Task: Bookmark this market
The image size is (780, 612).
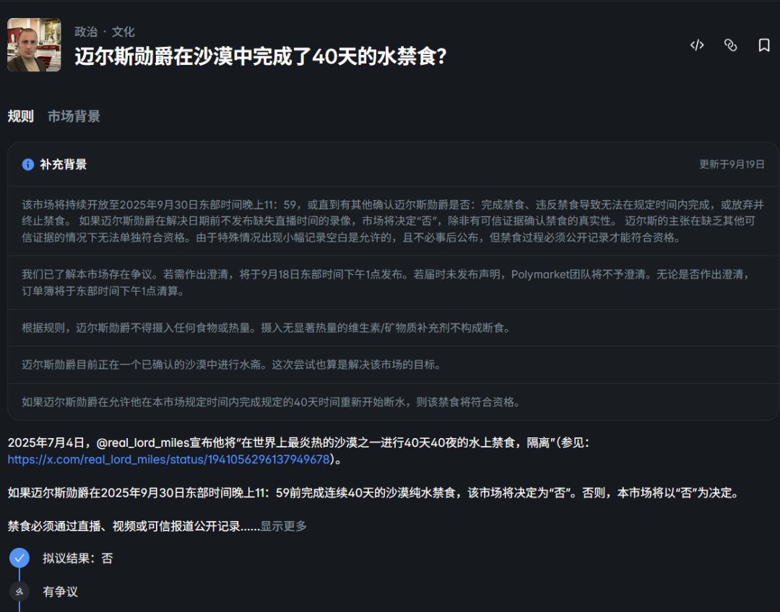Action: [763, 45]
